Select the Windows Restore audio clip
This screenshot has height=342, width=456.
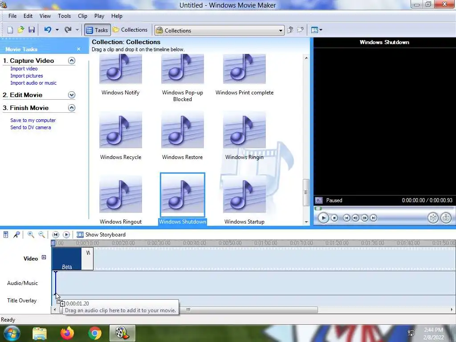pos(182,136)
